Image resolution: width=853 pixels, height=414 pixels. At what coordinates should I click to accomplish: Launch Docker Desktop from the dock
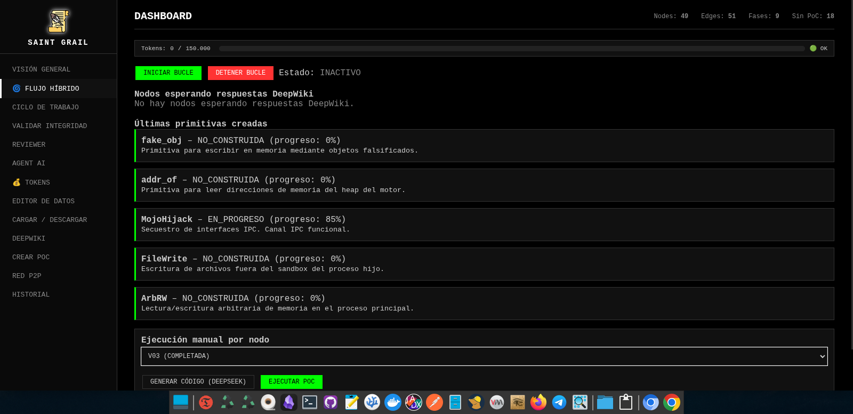click(393, 402)
